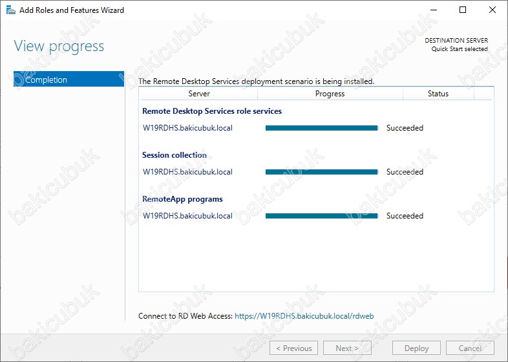Click the Status column header

(x=438, y=94)
